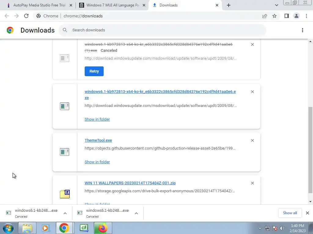Click the network tray icon
Screen dimensions: 313x234
[267, 228]
